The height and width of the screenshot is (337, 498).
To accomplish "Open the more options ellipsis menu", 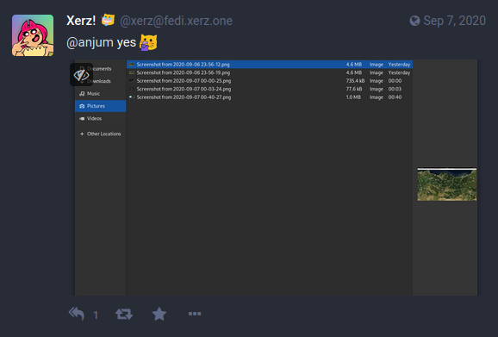I will click(195, 314).
